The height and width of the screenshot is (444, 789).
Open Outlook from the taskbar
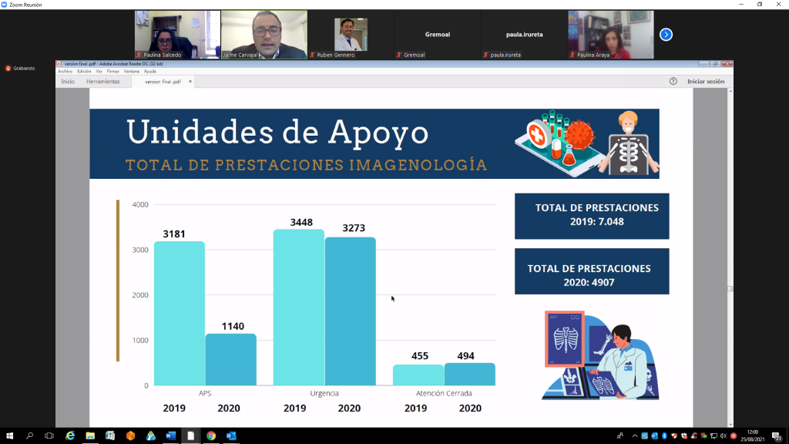231,436
